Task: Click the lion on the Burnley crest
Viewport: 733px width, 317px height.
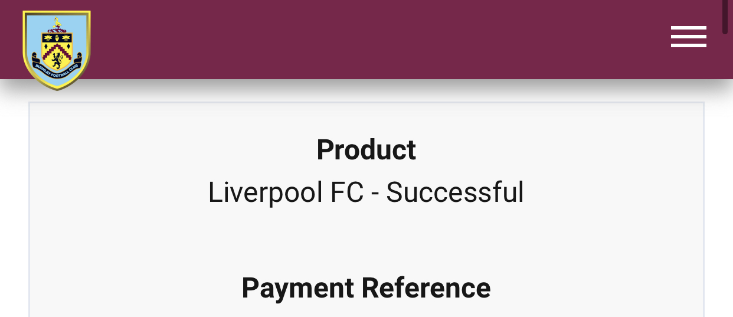Action: tap(57, 60)
